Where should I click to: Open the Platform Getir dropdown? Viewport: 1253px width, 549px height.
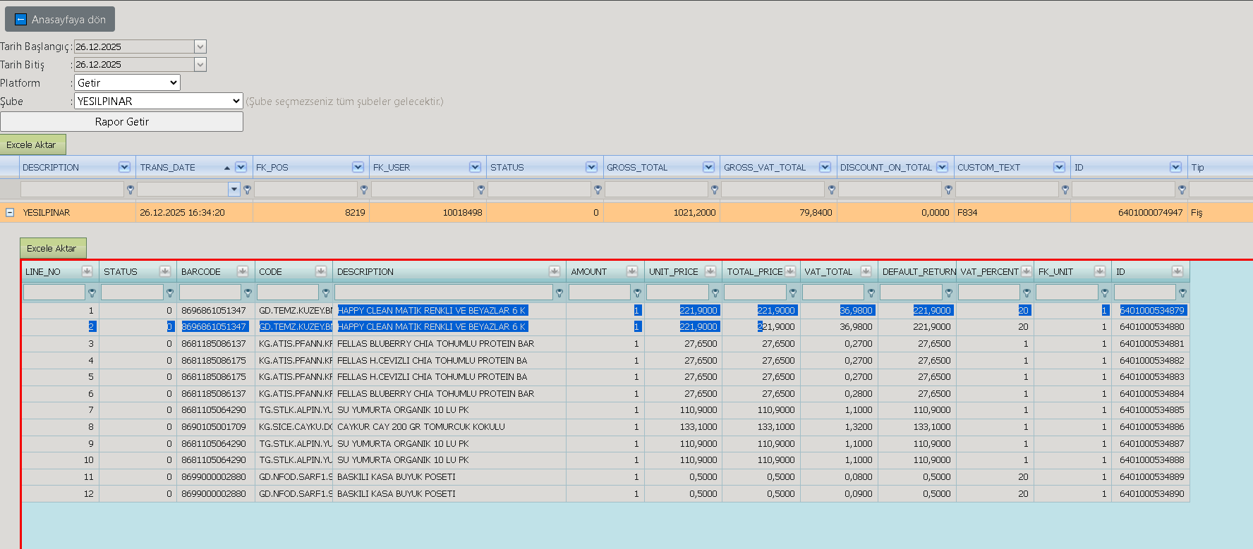click(127, 83)
